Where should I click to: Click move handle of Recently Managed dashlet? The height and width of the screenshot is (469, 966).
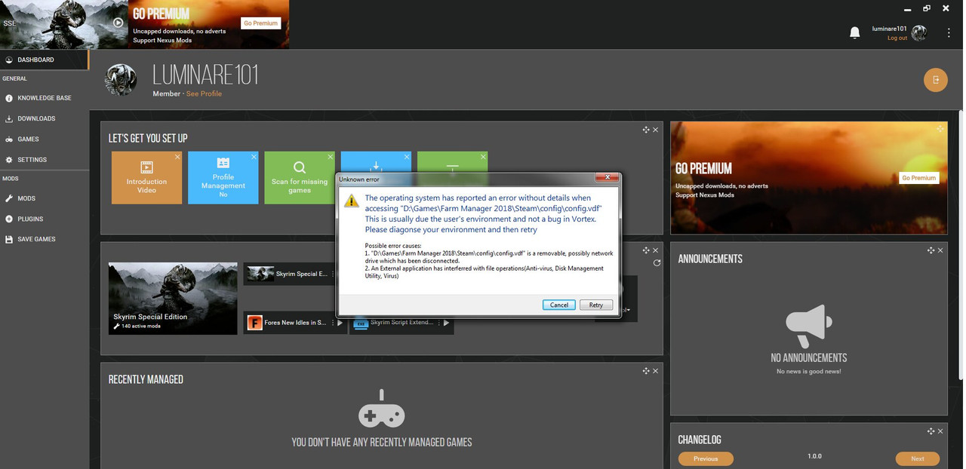click(646, 371)
